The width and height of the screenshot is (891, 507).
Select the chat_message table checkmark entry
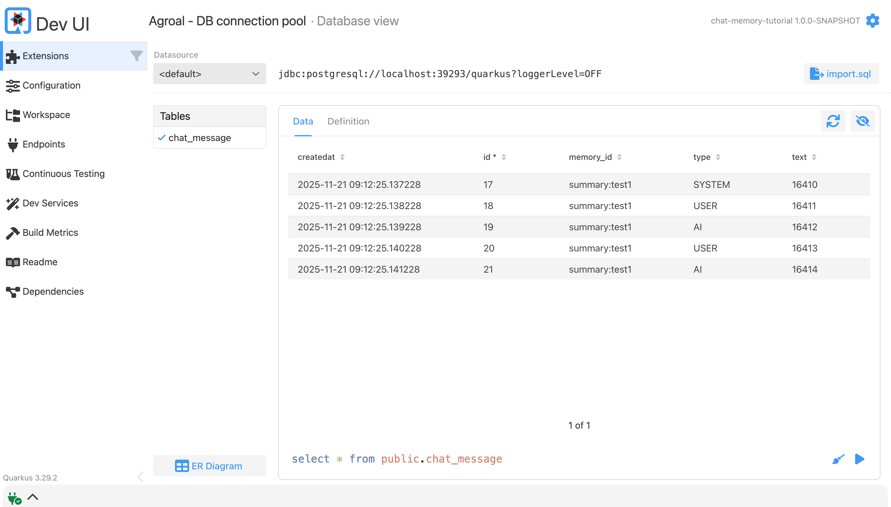199,138
